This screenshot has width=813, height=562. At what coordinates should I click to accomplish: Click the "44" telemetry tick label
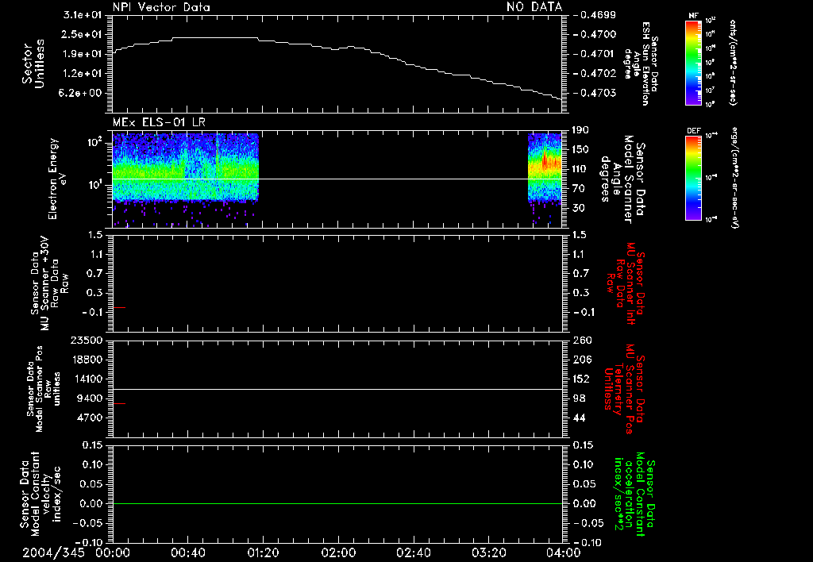click(x=580, y=418)
